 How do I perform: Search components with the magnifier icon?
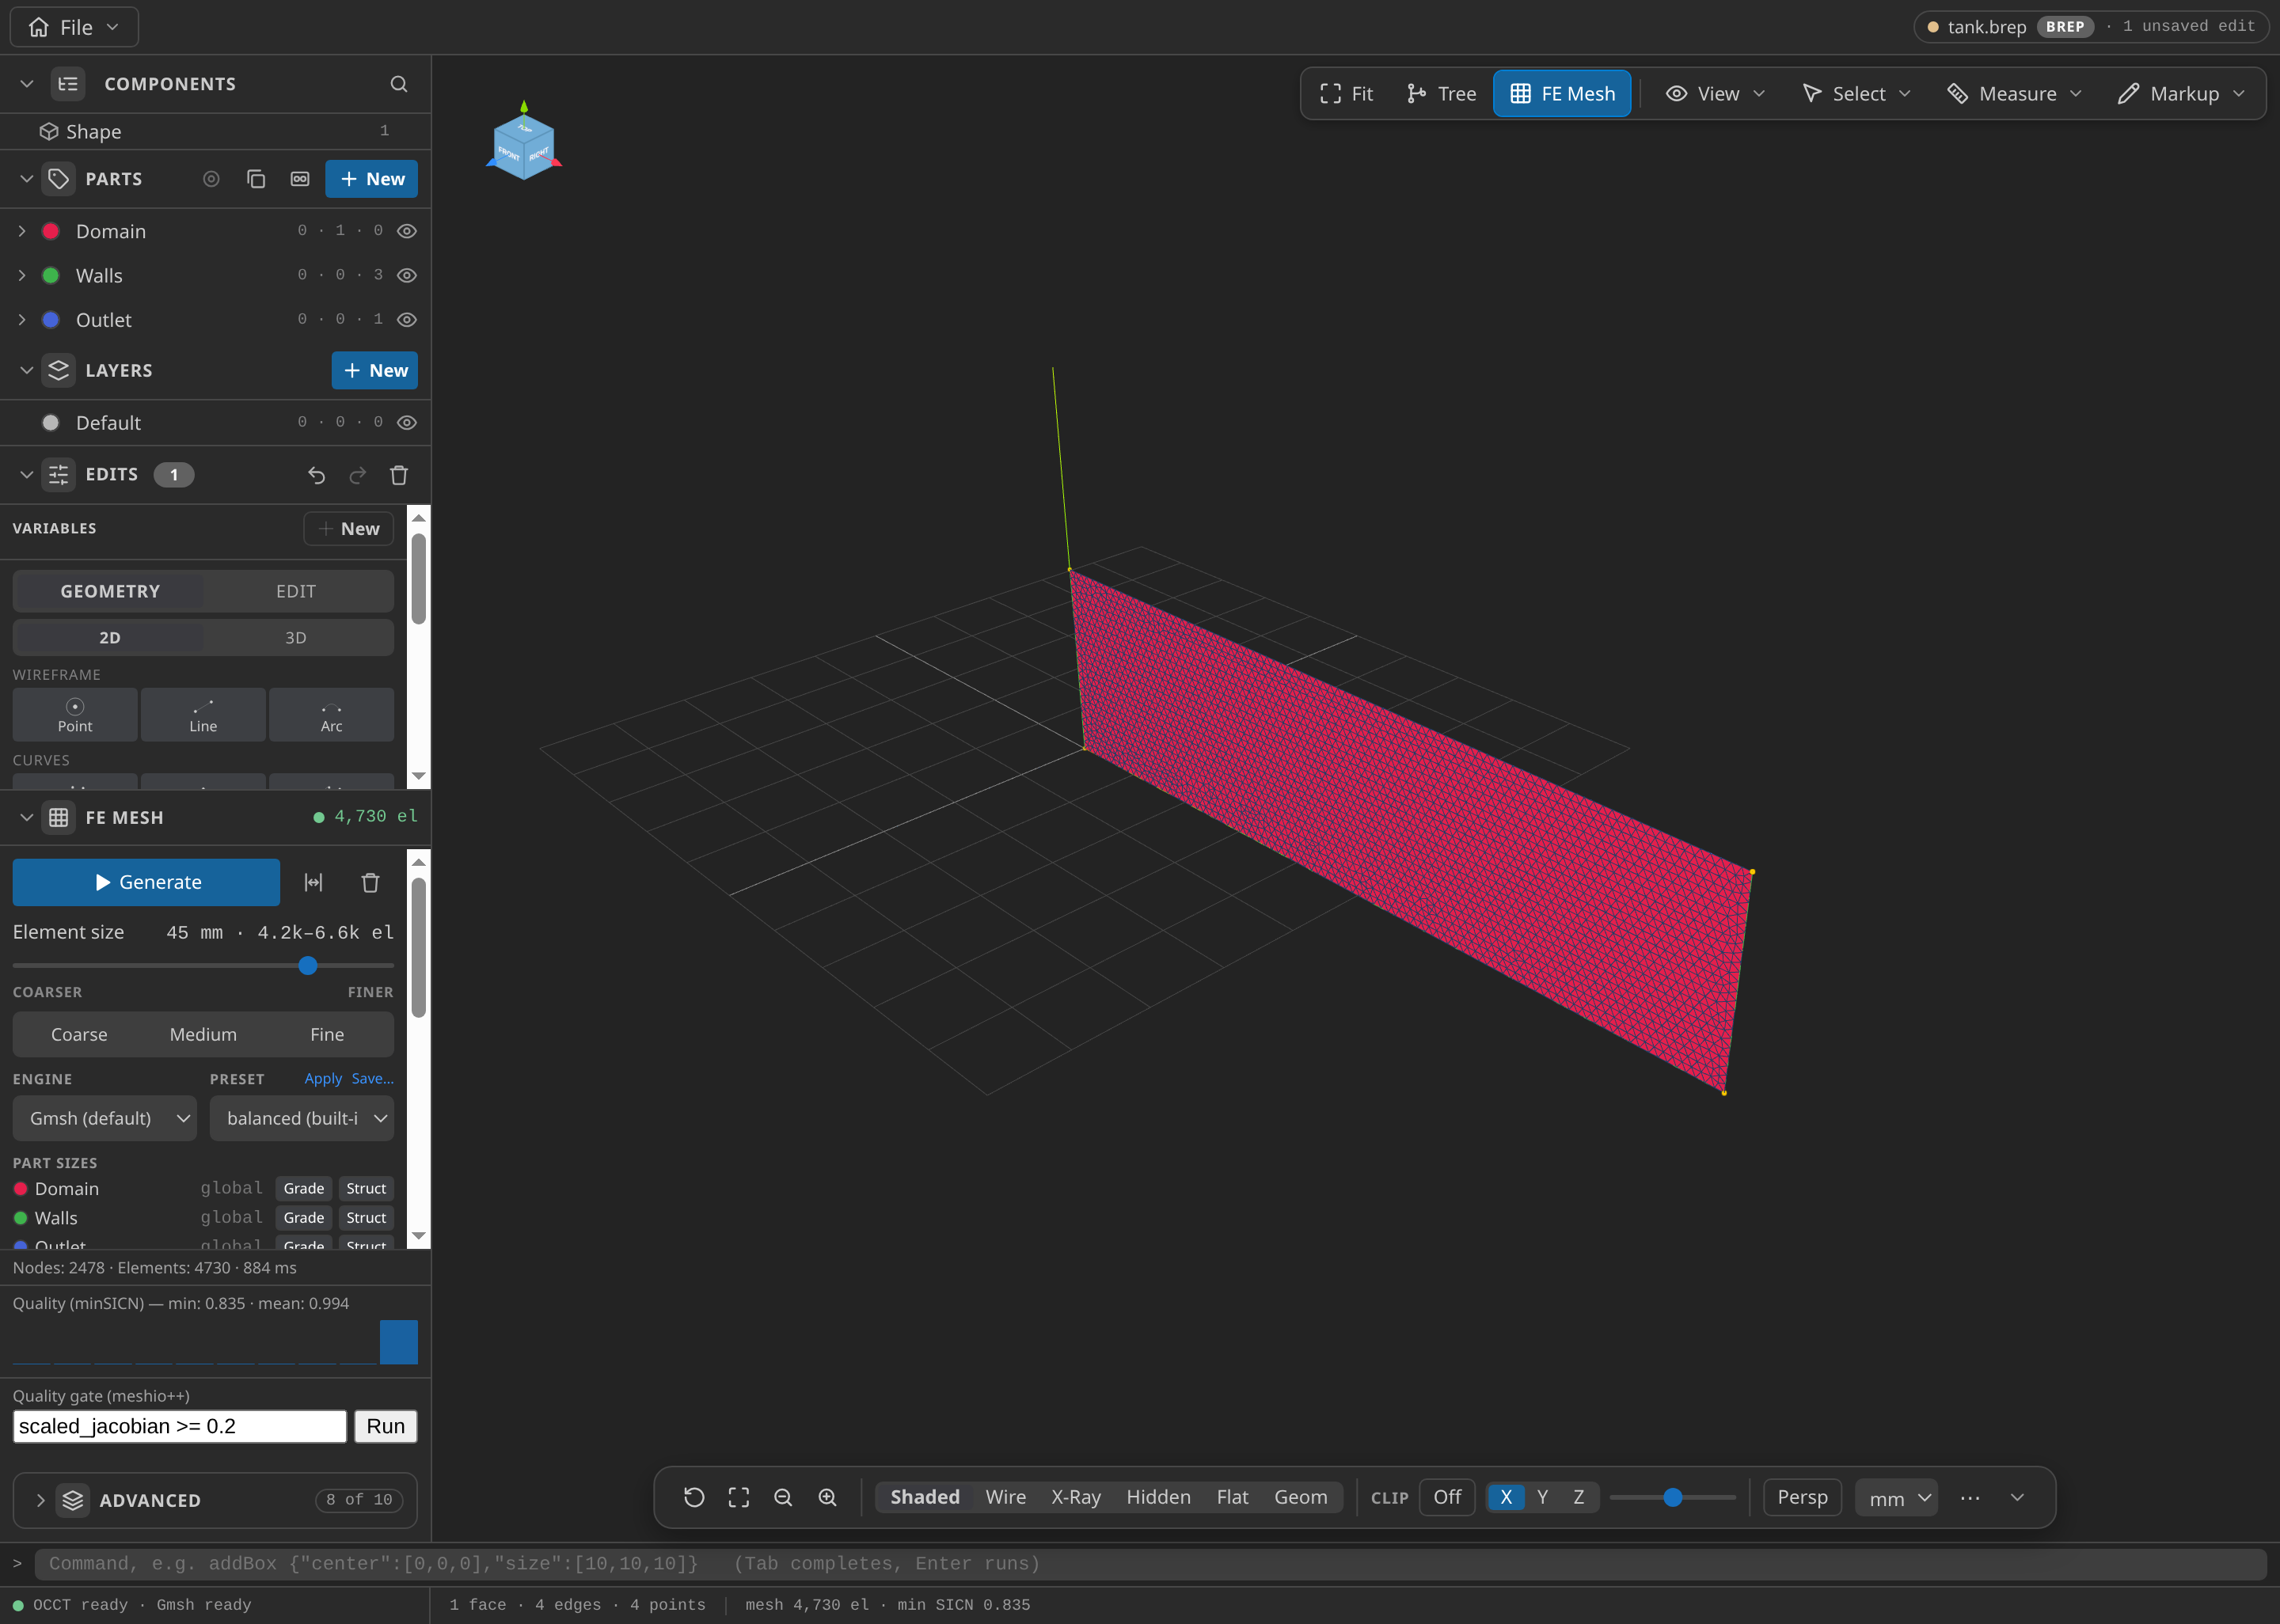398,84
